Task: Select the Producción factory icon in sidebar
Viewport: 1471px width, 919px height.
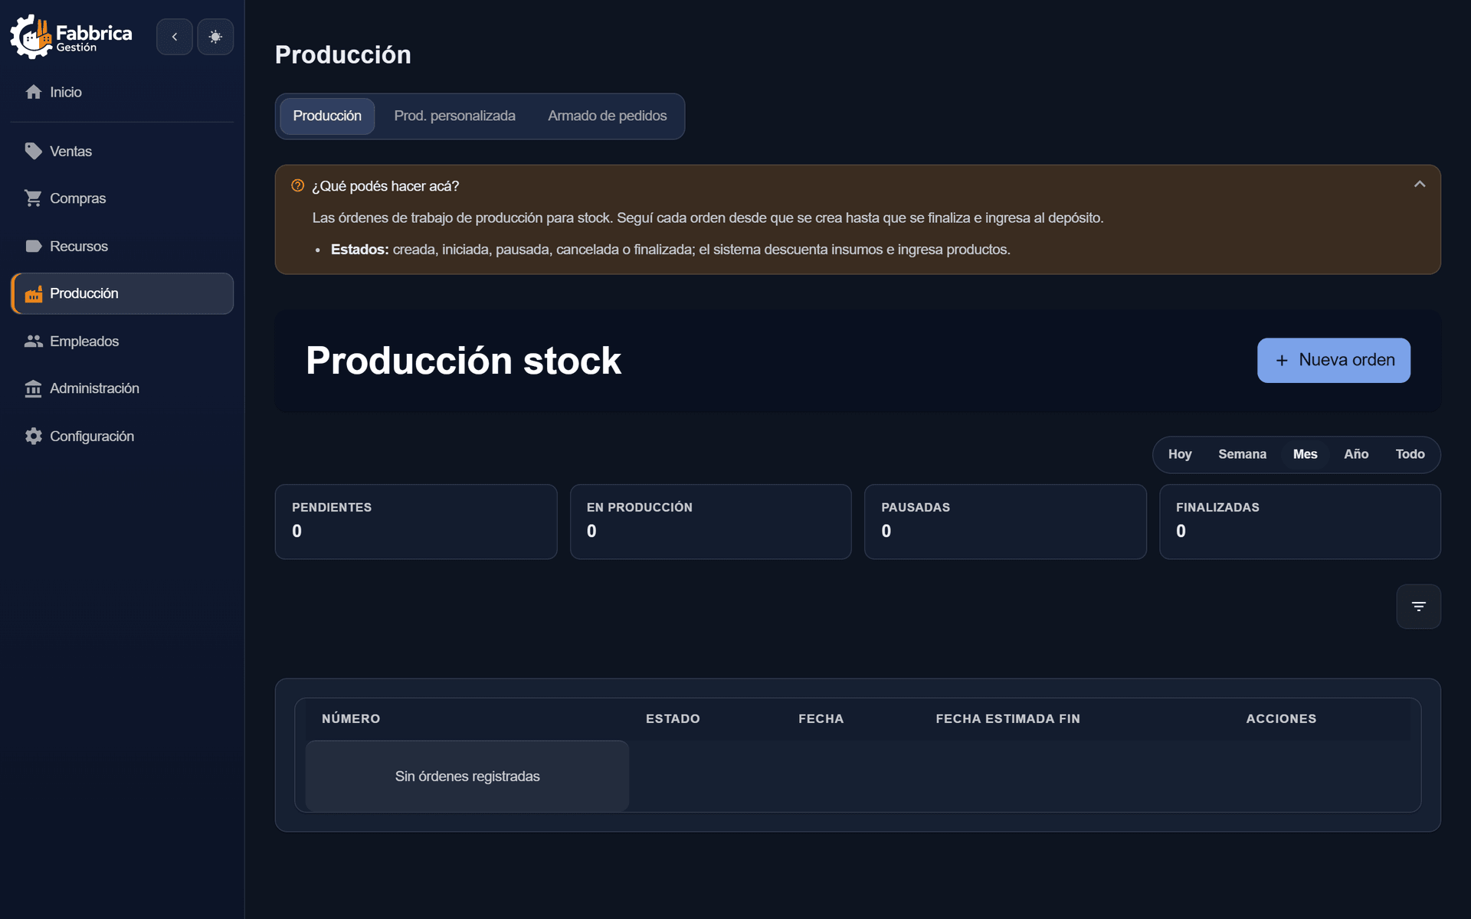Action: pos(33,294)
